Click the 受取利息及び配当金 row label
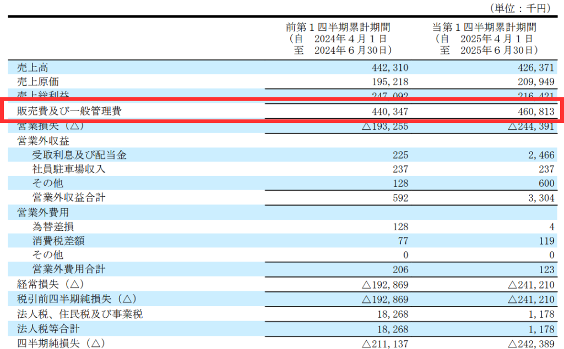This screenshot has height=349, width=564. [x=79, y=155]
